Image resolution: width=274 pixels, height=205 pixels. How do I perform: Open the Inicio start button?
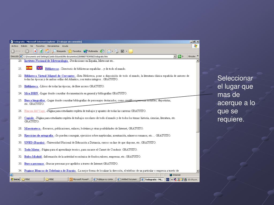tap(15, 179)
